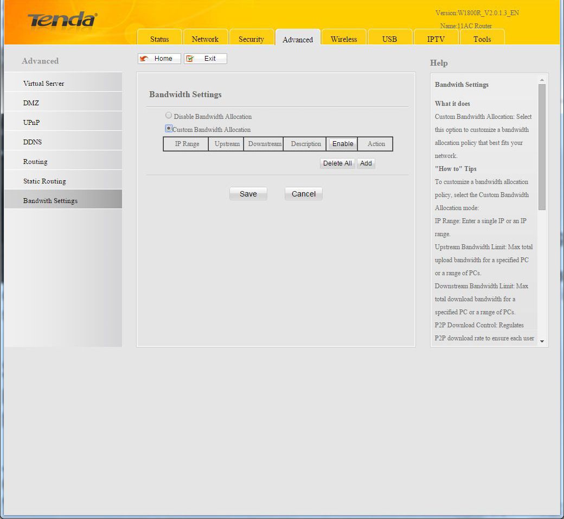Open the USB tab
The image size is (564, 519).
389,39
